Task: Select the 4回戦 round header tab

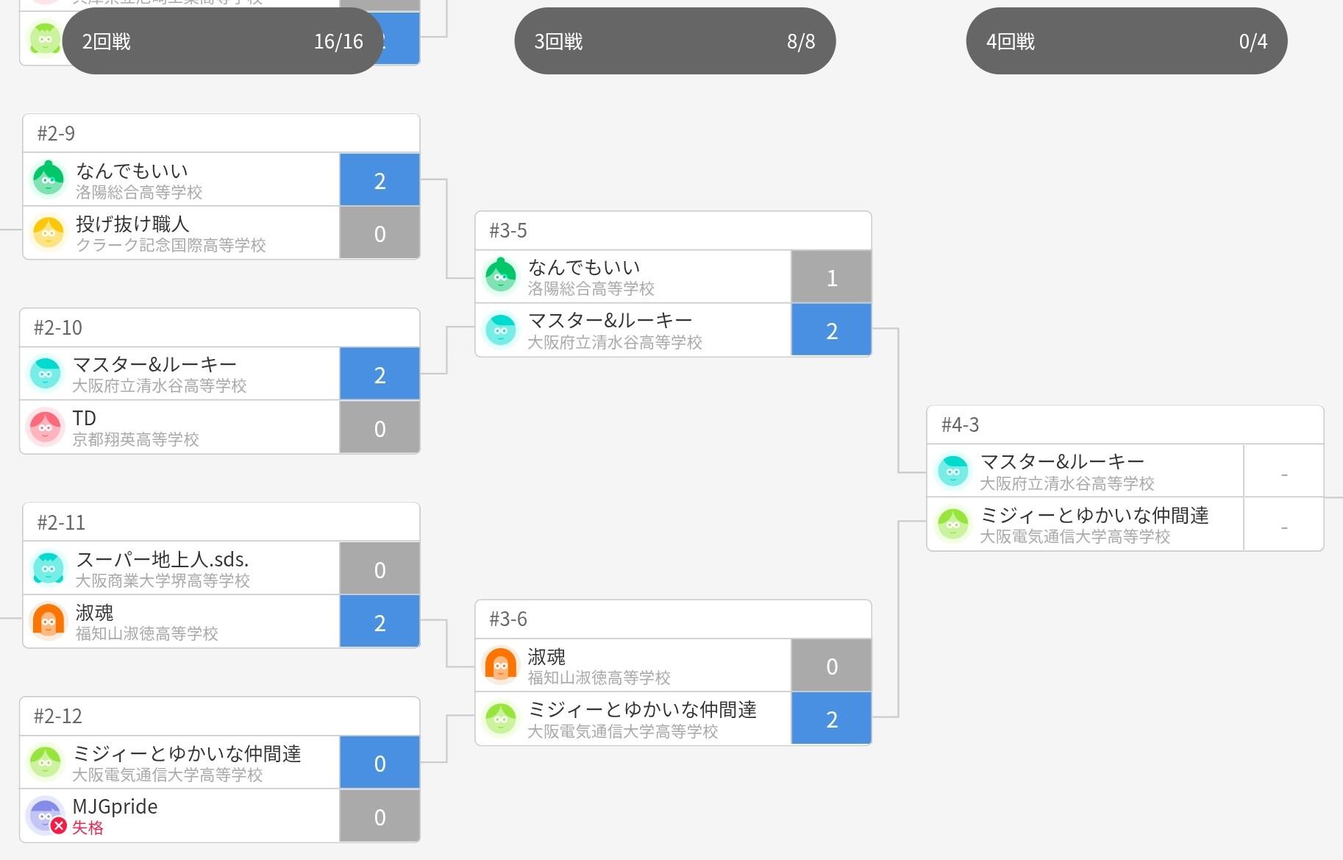Action: pyautogui.click(x=1127, y=41)
